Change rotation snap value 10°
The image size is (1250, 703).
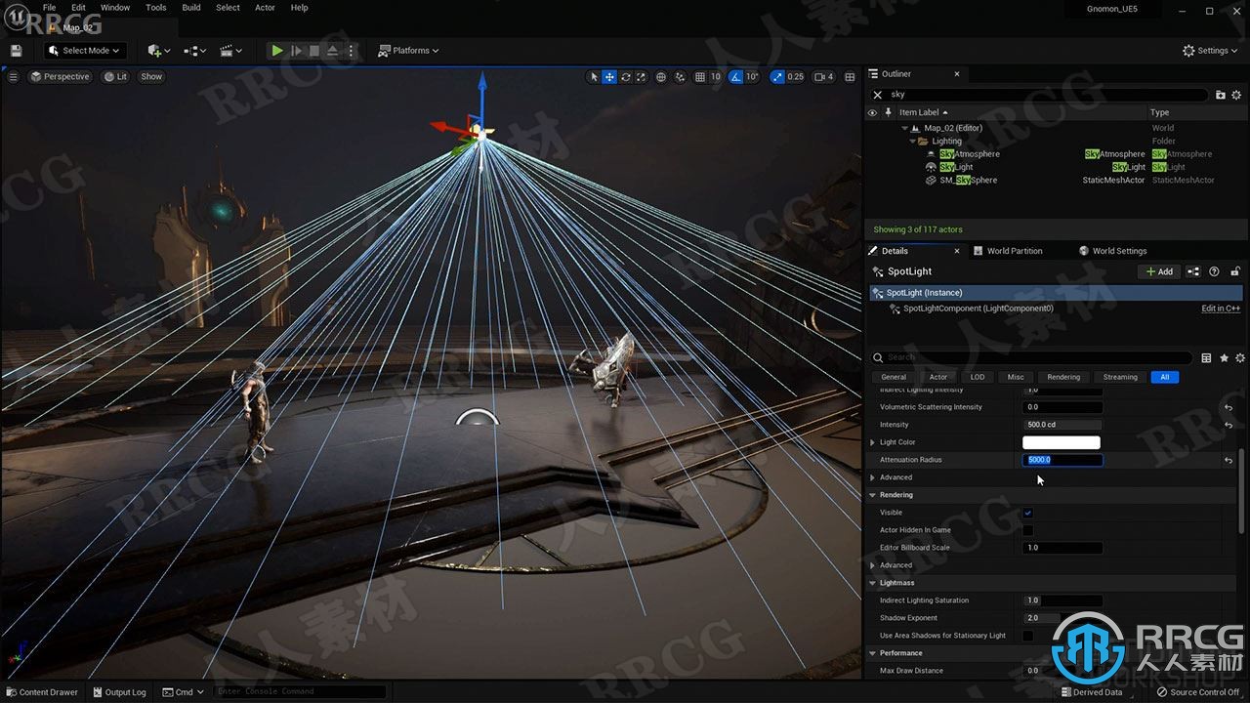click(751, 76)
